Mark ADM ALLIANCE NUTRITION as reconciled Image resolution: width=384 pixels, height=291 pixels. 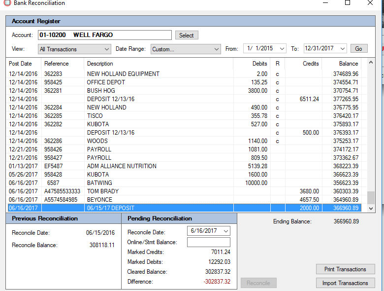coord(278,166)
